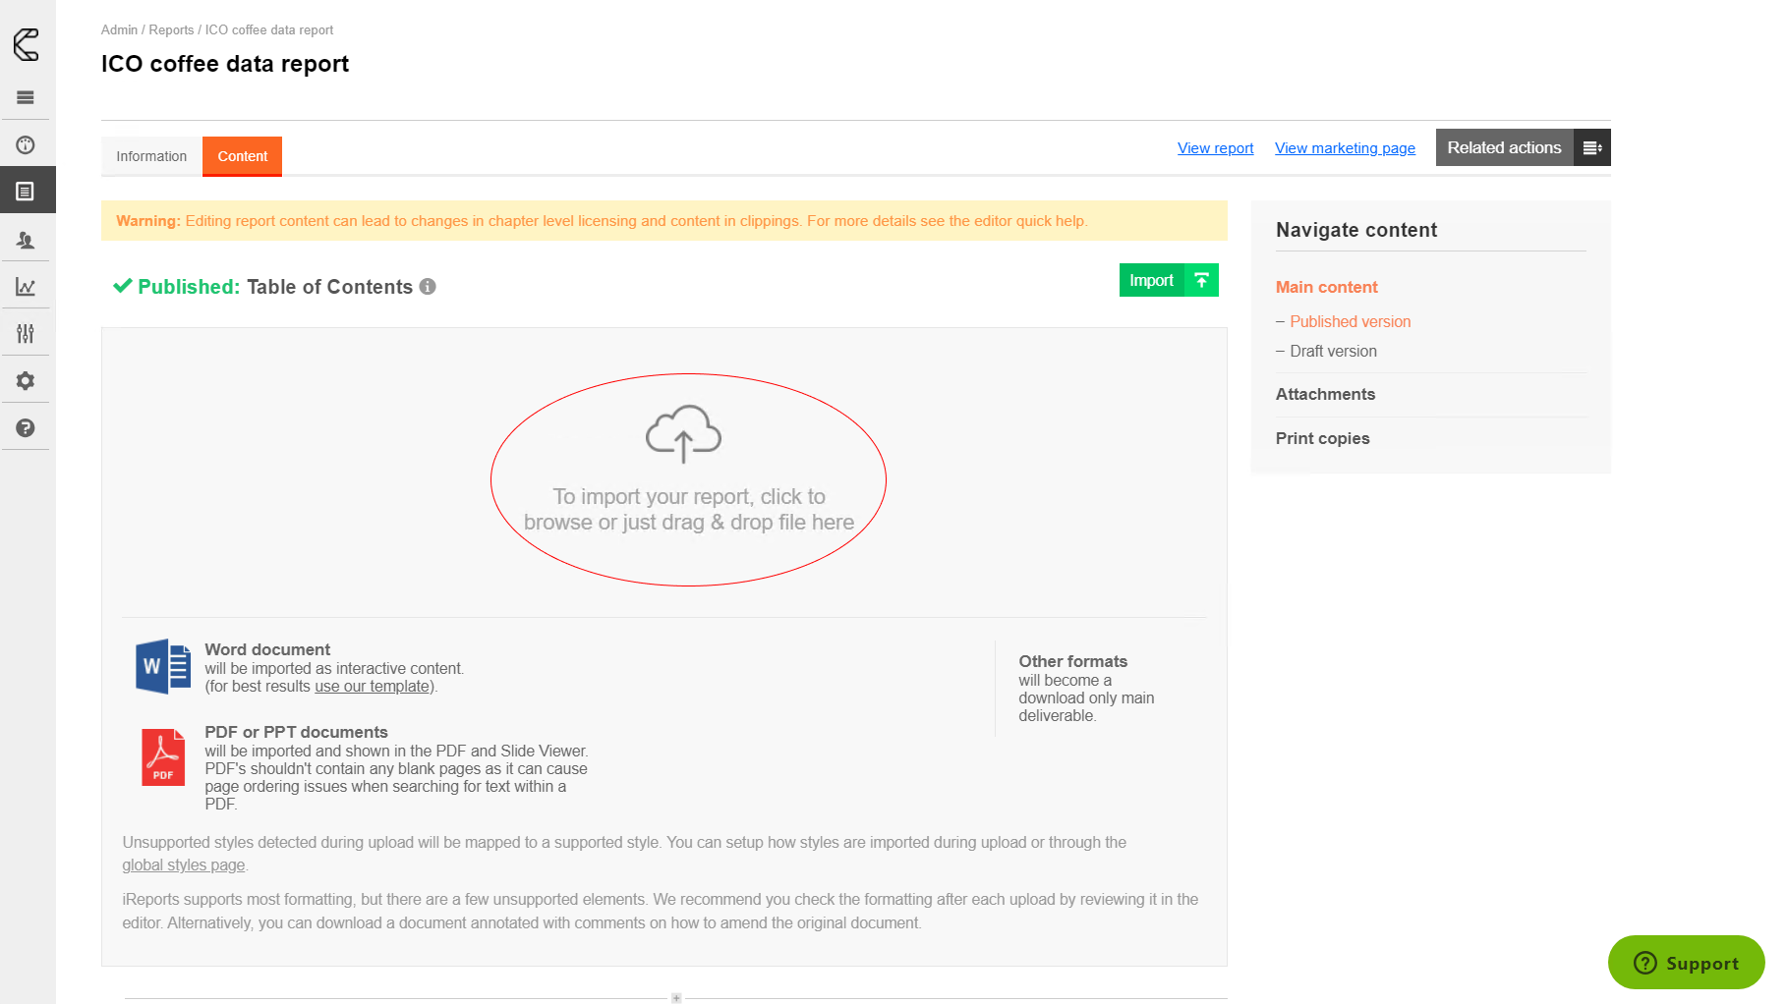Image resolution: width=1787 pixels, height=1004 pixels.
Task: Expand the Attachments section
Action: 1325,394
